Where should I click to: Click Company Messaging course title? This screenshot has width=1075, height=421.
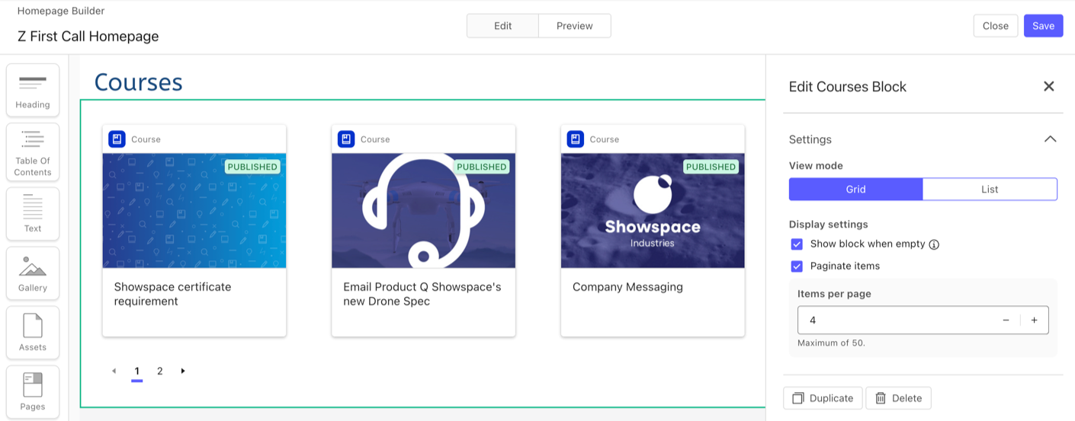click(627, 287)
